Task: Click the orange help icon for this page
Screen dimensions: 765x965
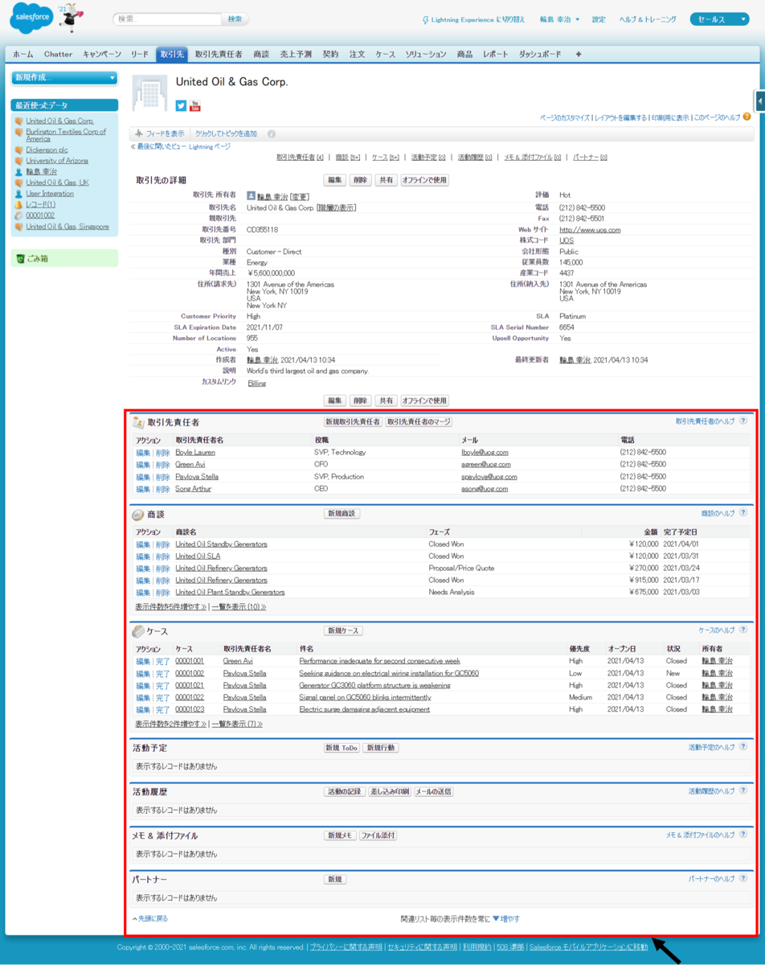Action: tap(747, 117)
